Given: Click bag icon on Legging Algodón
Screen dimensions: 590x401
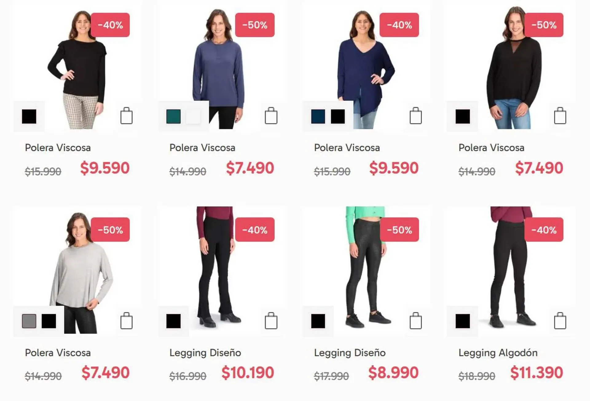Looking at the screenshot, I should coord(560,321).
